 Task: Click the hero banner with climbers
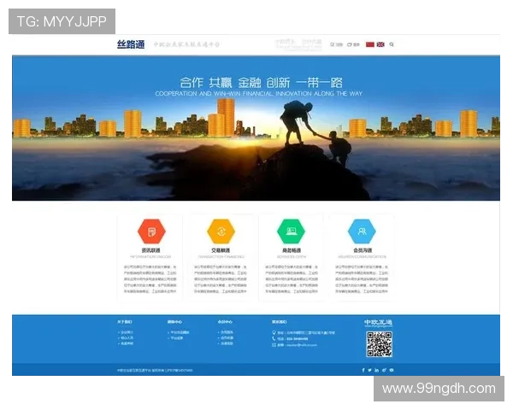(x=255, y=128)
